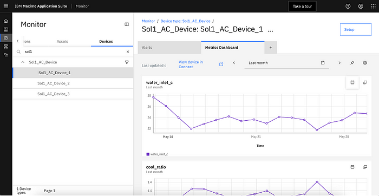Add a new dashboard tab with plus
The height and width of the screenshot is (196, 379).
tap(271, 48)
